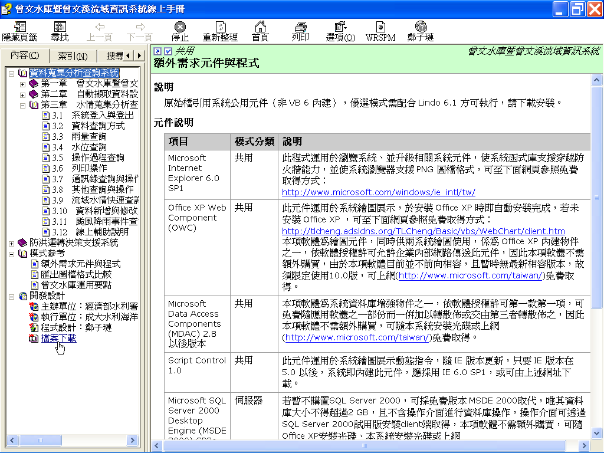This screenshot has height=453, width=604.
Task: Go to 首頁 home page
Action: 260,31
